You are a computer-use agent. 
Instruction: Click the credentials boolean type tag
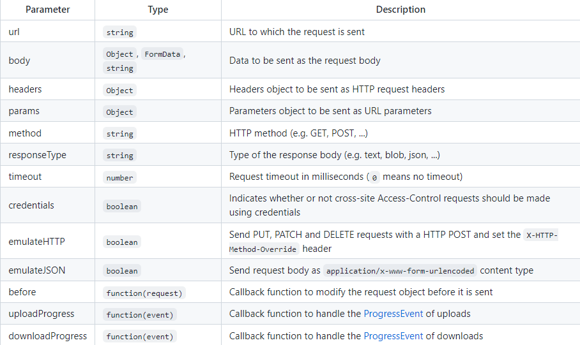tap(121, 206)
